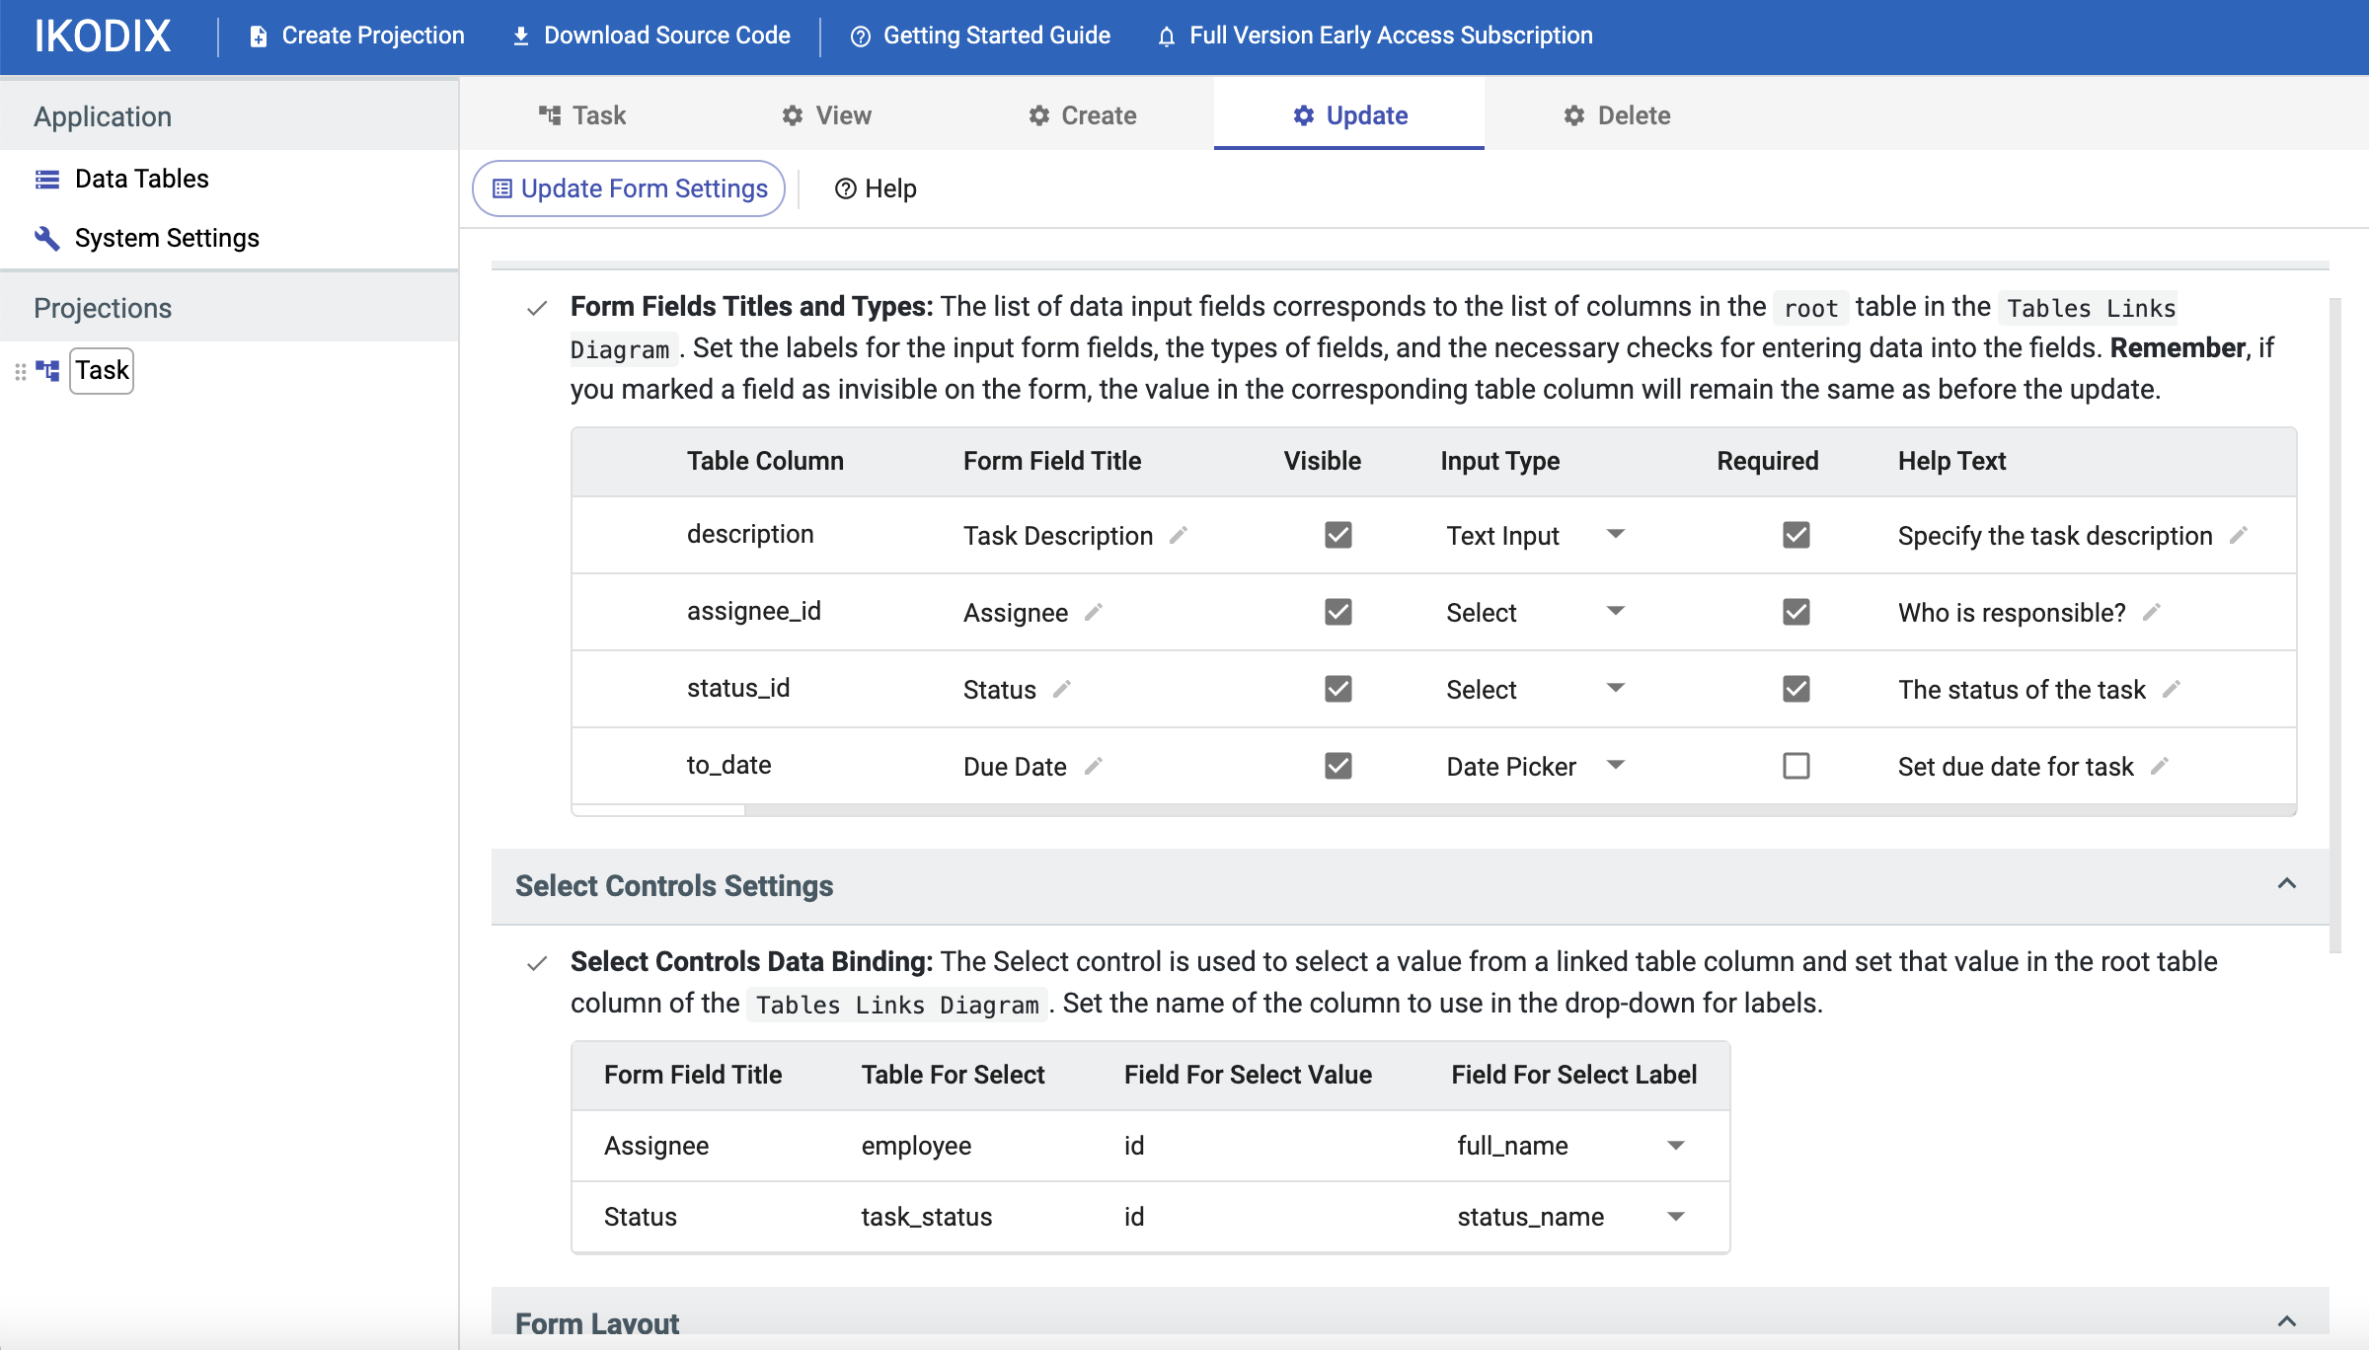This screenshot has width=2369, height=1350.
Task: Click the bell icon in the top bar
Action: 1166,36
